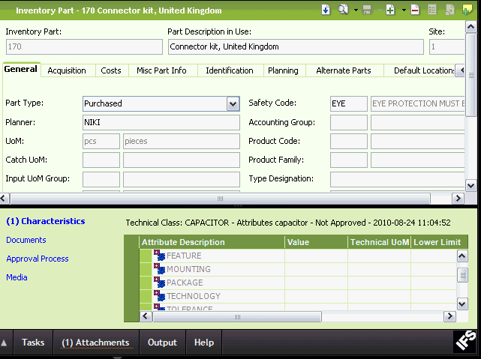Click the Populate icon with blue arrow
The image size is (481, 359).
click(326, 10)
